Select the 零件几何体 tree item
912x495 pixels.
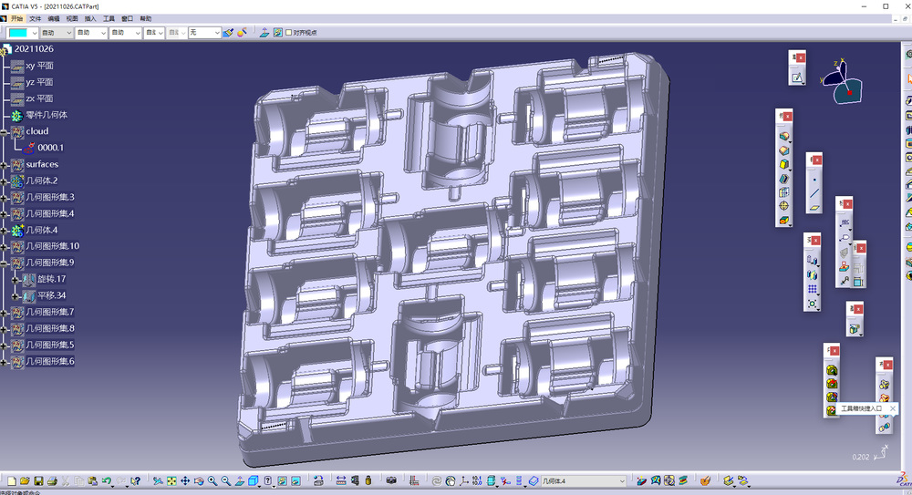click(x=47, y=115)
